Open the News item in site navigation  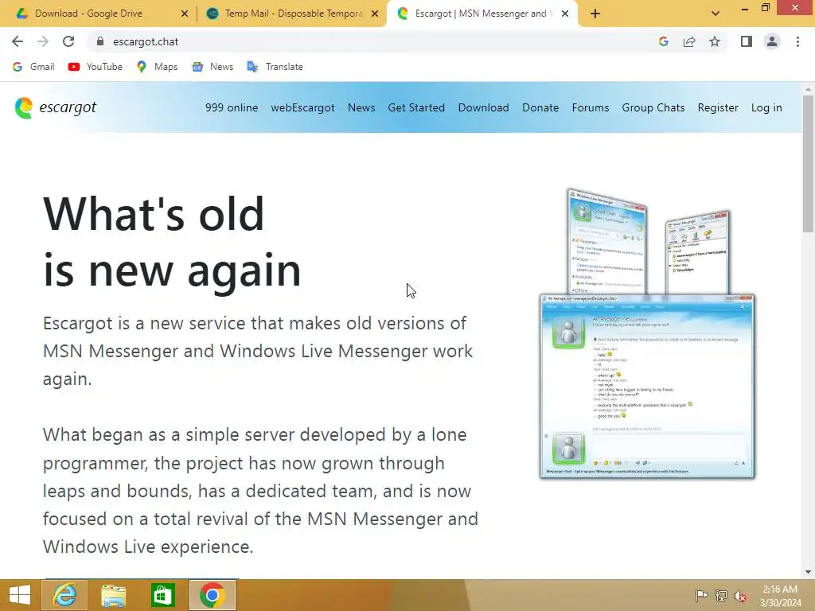[361, 107]
